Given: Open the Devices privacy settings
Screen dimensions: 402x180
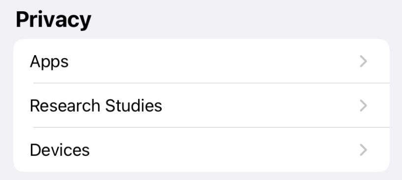Looking at the screenshot, I should click(201, 150).
